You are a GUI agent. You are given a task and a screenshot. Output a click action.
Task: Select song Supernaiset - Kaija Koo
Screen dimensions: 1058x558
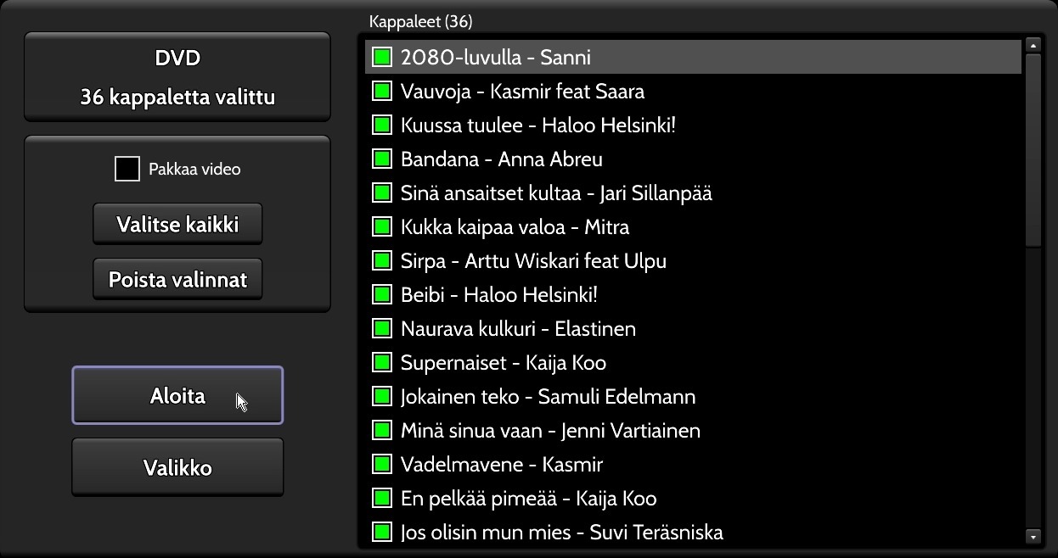504,363
